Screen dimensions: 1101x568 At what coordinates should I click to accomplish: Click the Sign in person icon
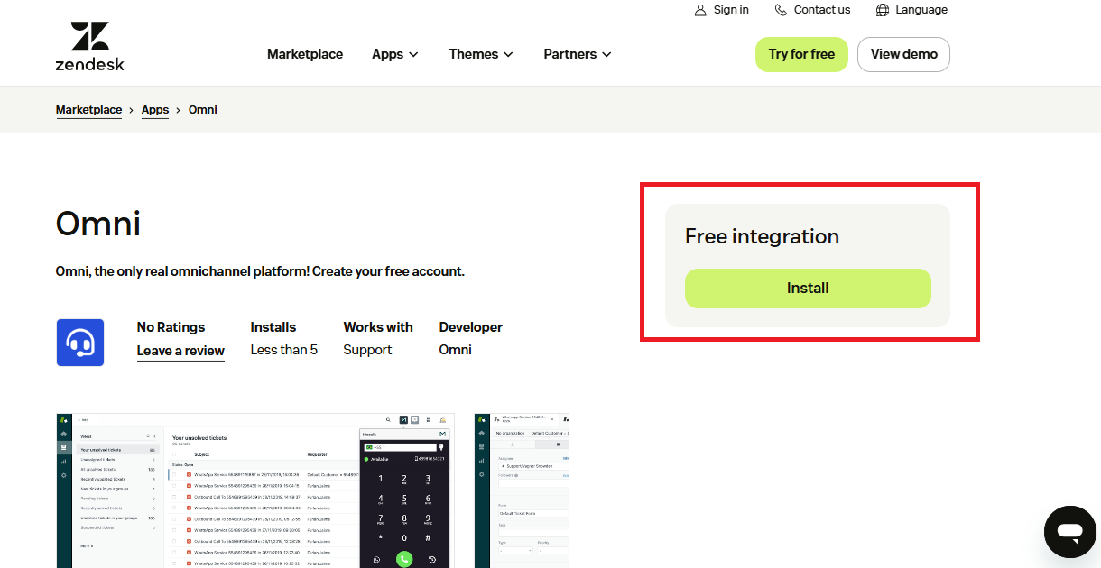click(x=700, y=10)
